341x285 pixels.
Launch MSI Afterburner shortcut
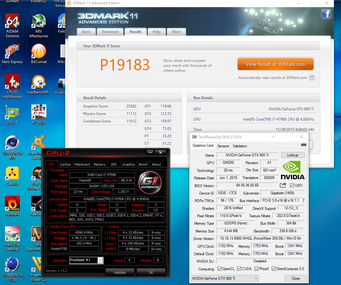pos(39,25)
